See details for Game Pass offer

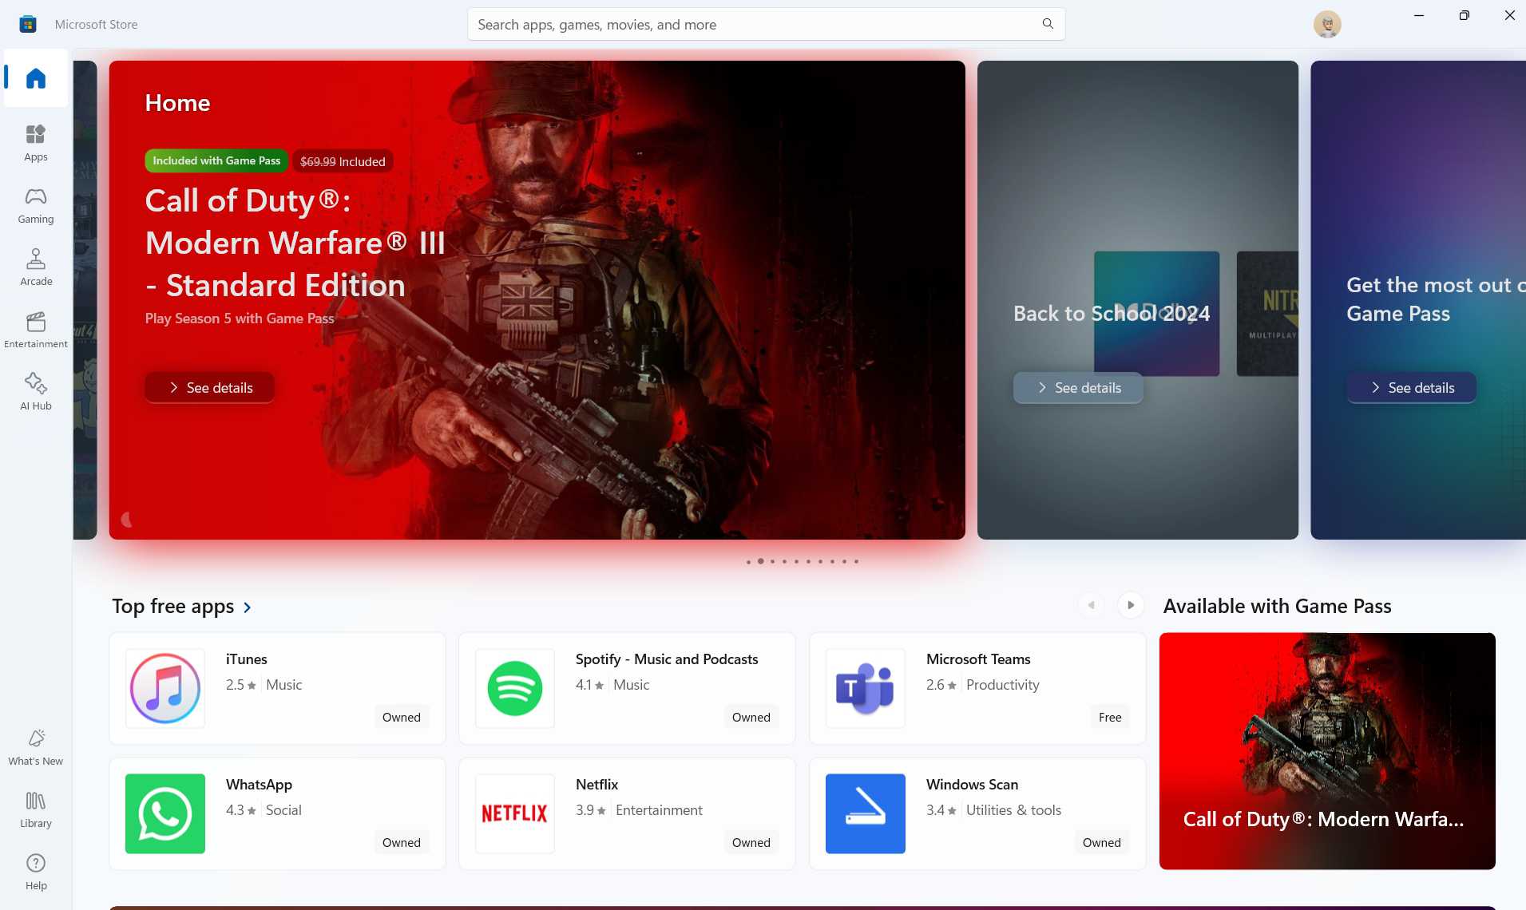coord(1412,387)
